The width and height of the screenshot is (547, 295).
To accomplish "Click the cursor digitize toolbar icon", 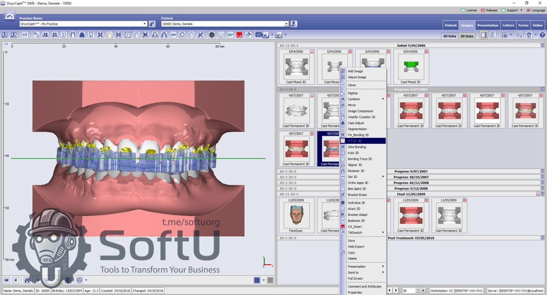I will pyautogui.click(x=36, y=35).
